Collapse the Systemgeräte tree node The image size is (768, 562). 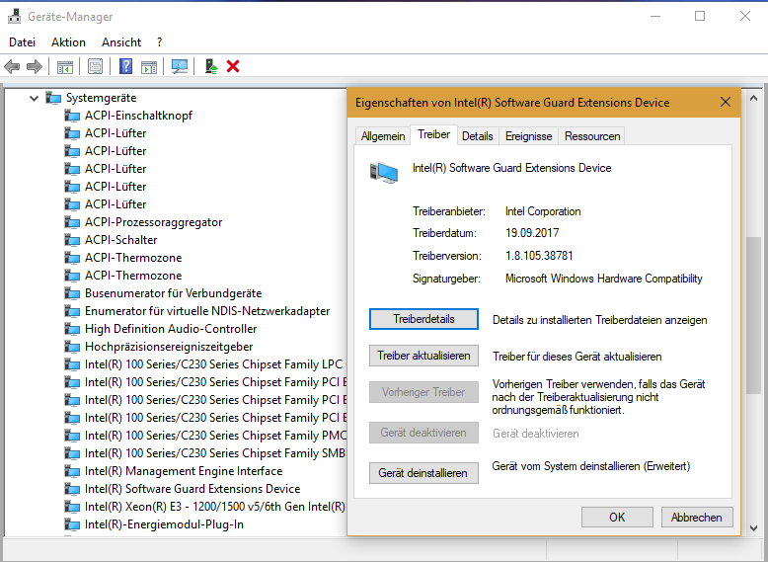(x=34, y=98)
